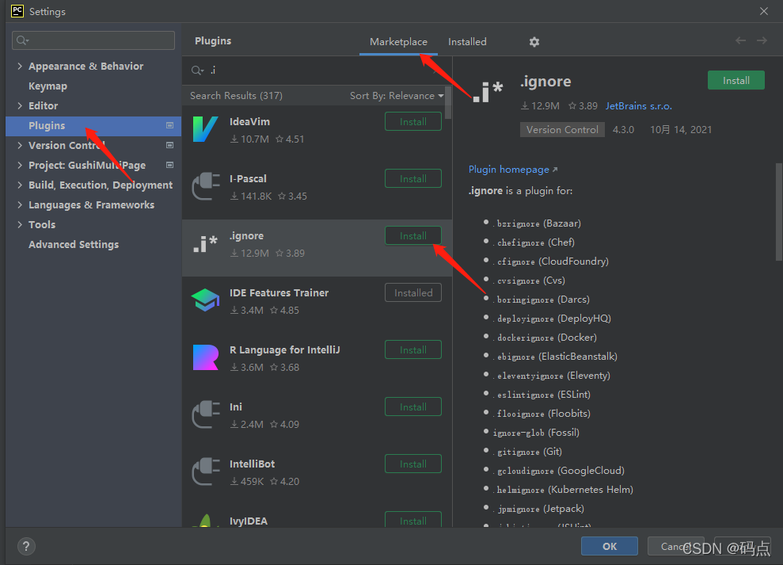
Task: Install the Ini plugin
Action: coord(413,407)
